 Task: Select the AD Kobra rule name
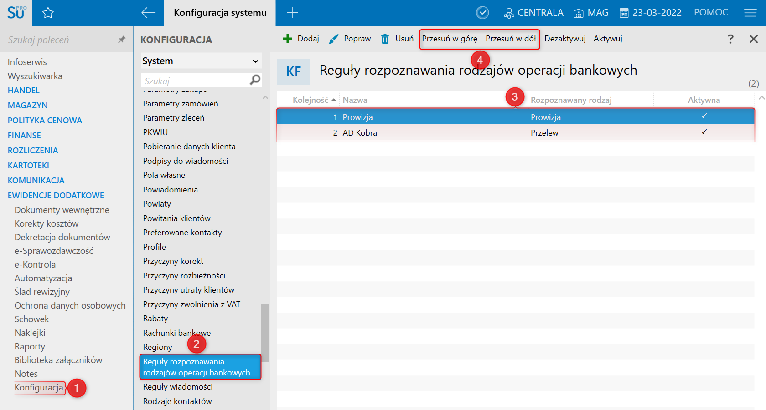[x=360, y=133]
